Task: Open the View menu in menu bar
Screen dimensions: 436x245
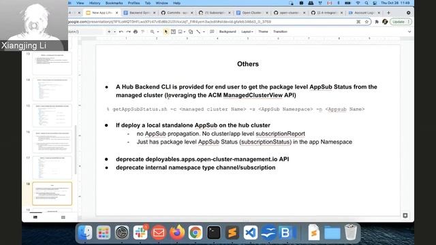Action: (x=80, y=3)
